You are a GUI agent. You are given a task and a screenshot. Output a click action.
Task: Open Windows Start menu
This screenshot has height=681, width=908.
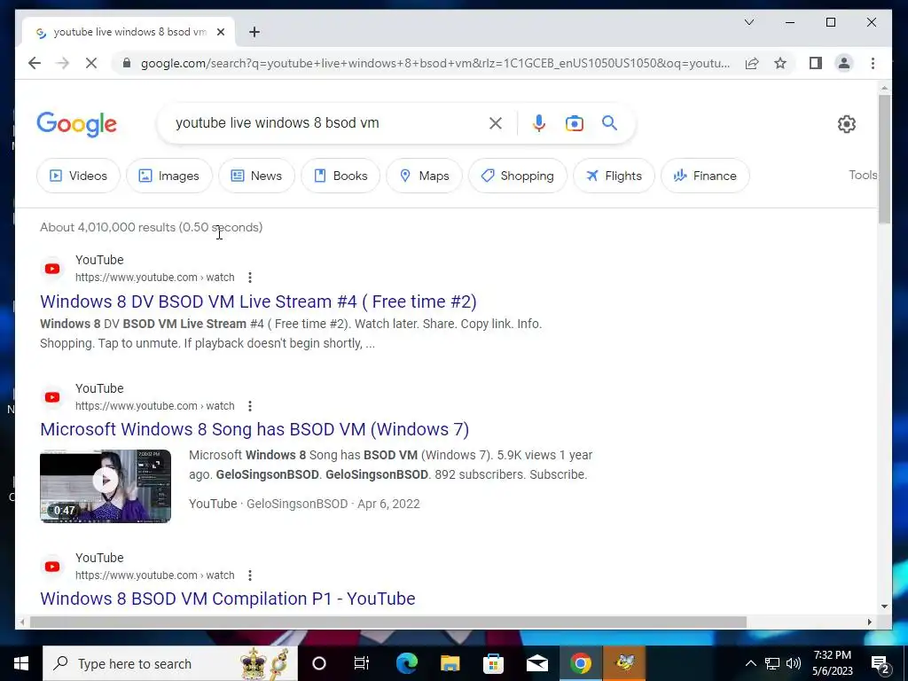tap(21, 663)
